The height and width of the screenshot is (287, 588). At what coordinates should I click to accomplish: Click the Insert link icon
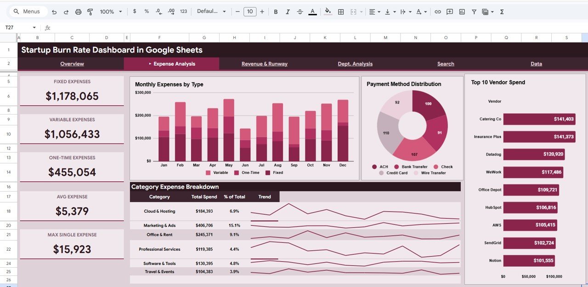coord(438,11)
